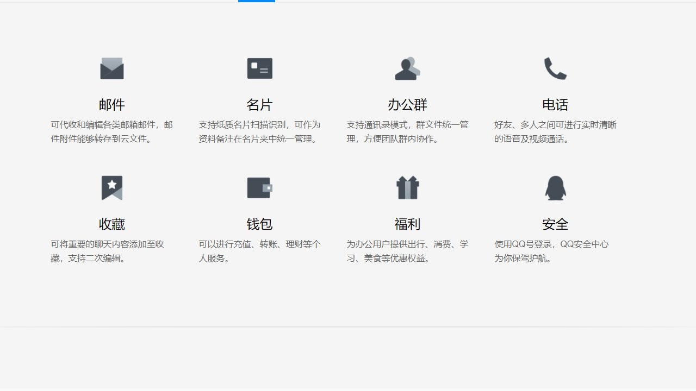
Task: Click the 电话 phone icon
Action: [555, 68]
